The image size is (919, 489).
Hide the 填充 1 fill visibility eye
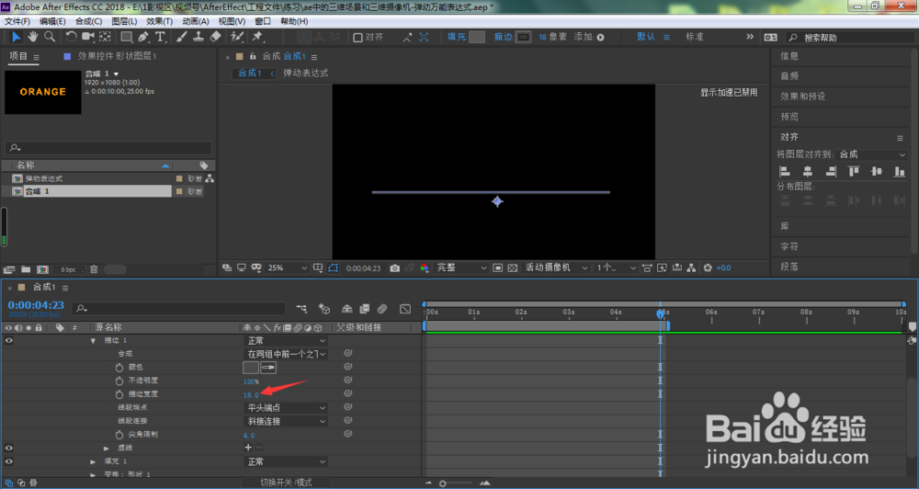[x=9, y=461]
